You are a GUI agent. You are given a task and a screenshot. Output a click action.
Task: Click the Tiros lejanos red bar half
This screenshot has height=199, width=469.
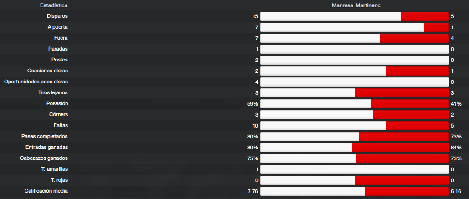[x=402, y=93]
